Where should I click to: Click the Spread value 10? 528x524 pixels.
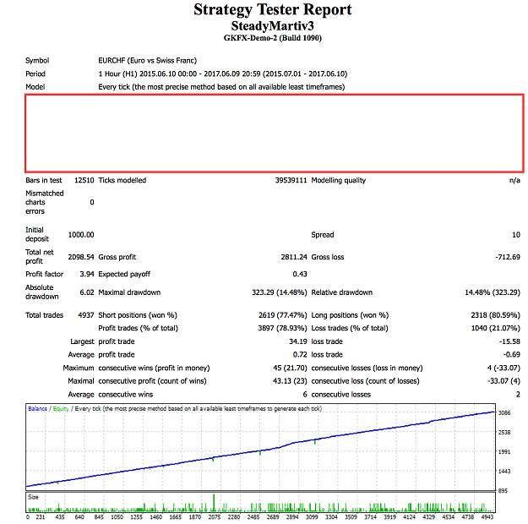click(x=516, y=235)
